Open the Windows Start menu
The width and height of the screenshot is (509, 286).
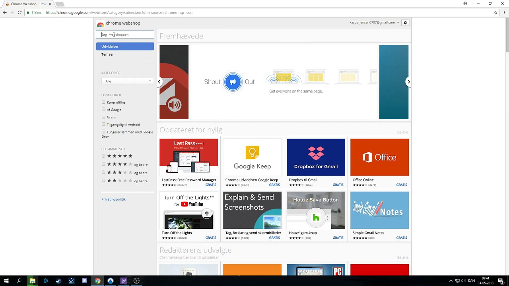tap(6, 281)
